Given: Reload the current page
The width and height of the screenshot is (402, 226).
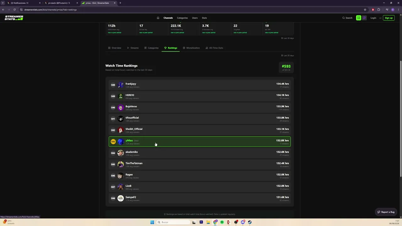Looking at the screenshot, I should point(14,10).
